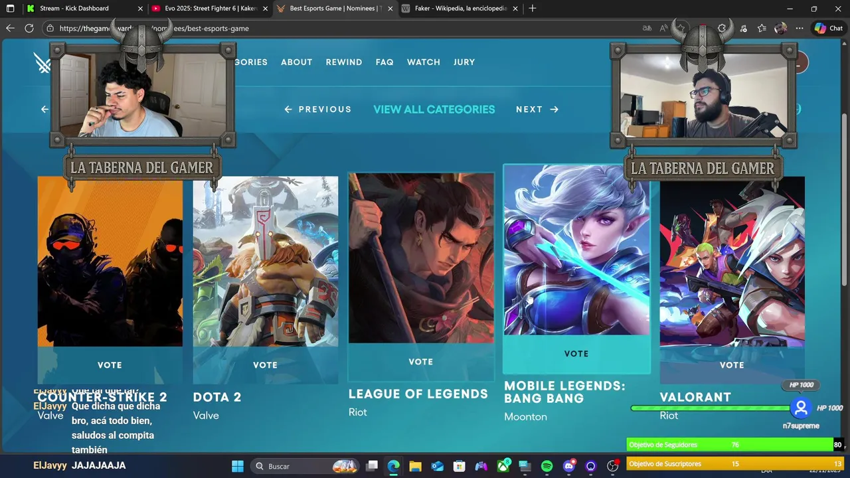Open Task View from the taskbar

coord(371,466)
